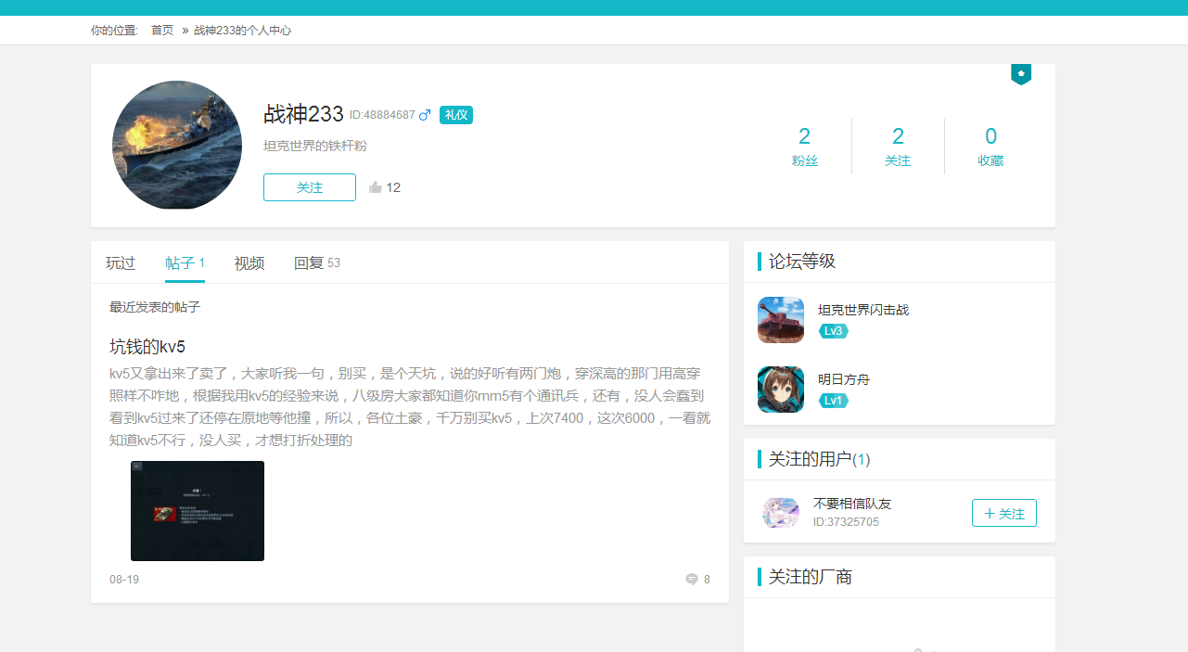Open the 不要相信队友 user name link
This screenshot has width=1188, height=652.
click(852, 504)
